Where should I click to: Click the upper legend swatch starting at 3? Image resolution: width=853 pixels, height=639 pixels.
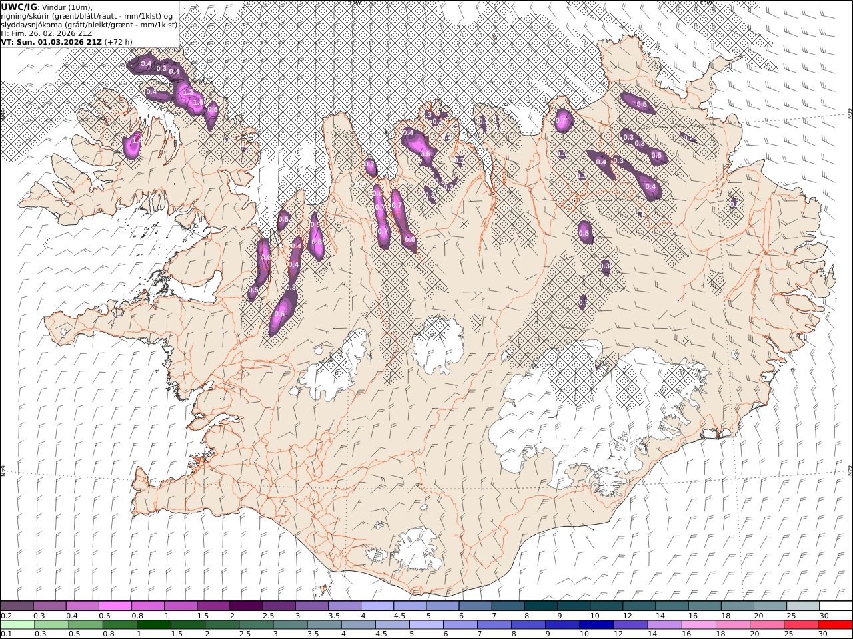(311, 606)
